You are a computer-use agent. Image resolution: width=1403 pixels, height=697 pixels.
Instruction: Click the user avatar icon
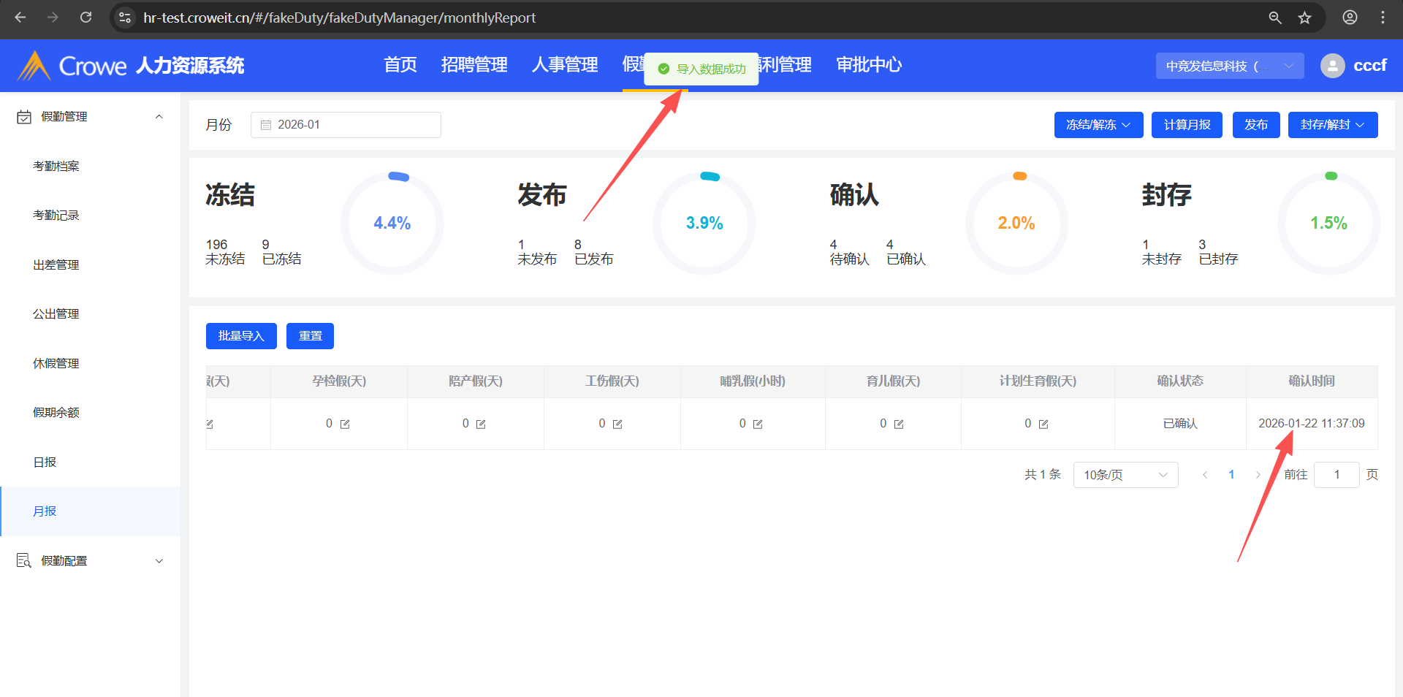point(1332,66)
